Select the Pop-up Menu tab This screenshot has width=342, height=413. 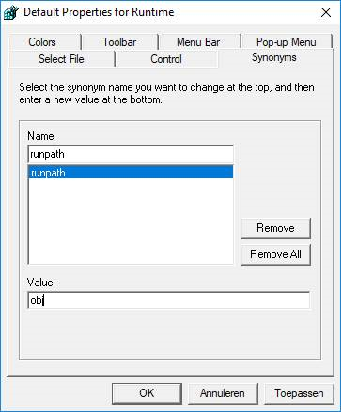tap(286, 42)
